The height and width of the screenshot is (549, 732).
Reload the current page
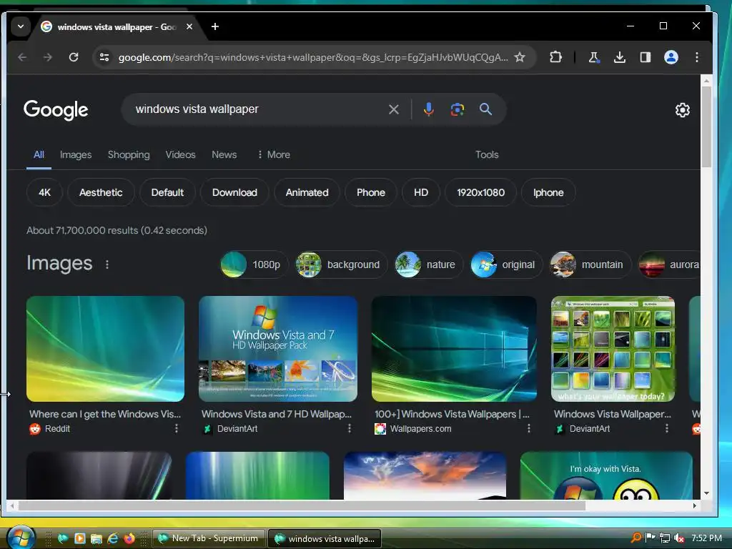pyautogui.click(x=74, y=57)
